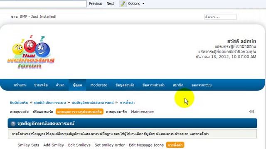Open the Options dropdown arrow
266x149 pixels.
point(143,4)
